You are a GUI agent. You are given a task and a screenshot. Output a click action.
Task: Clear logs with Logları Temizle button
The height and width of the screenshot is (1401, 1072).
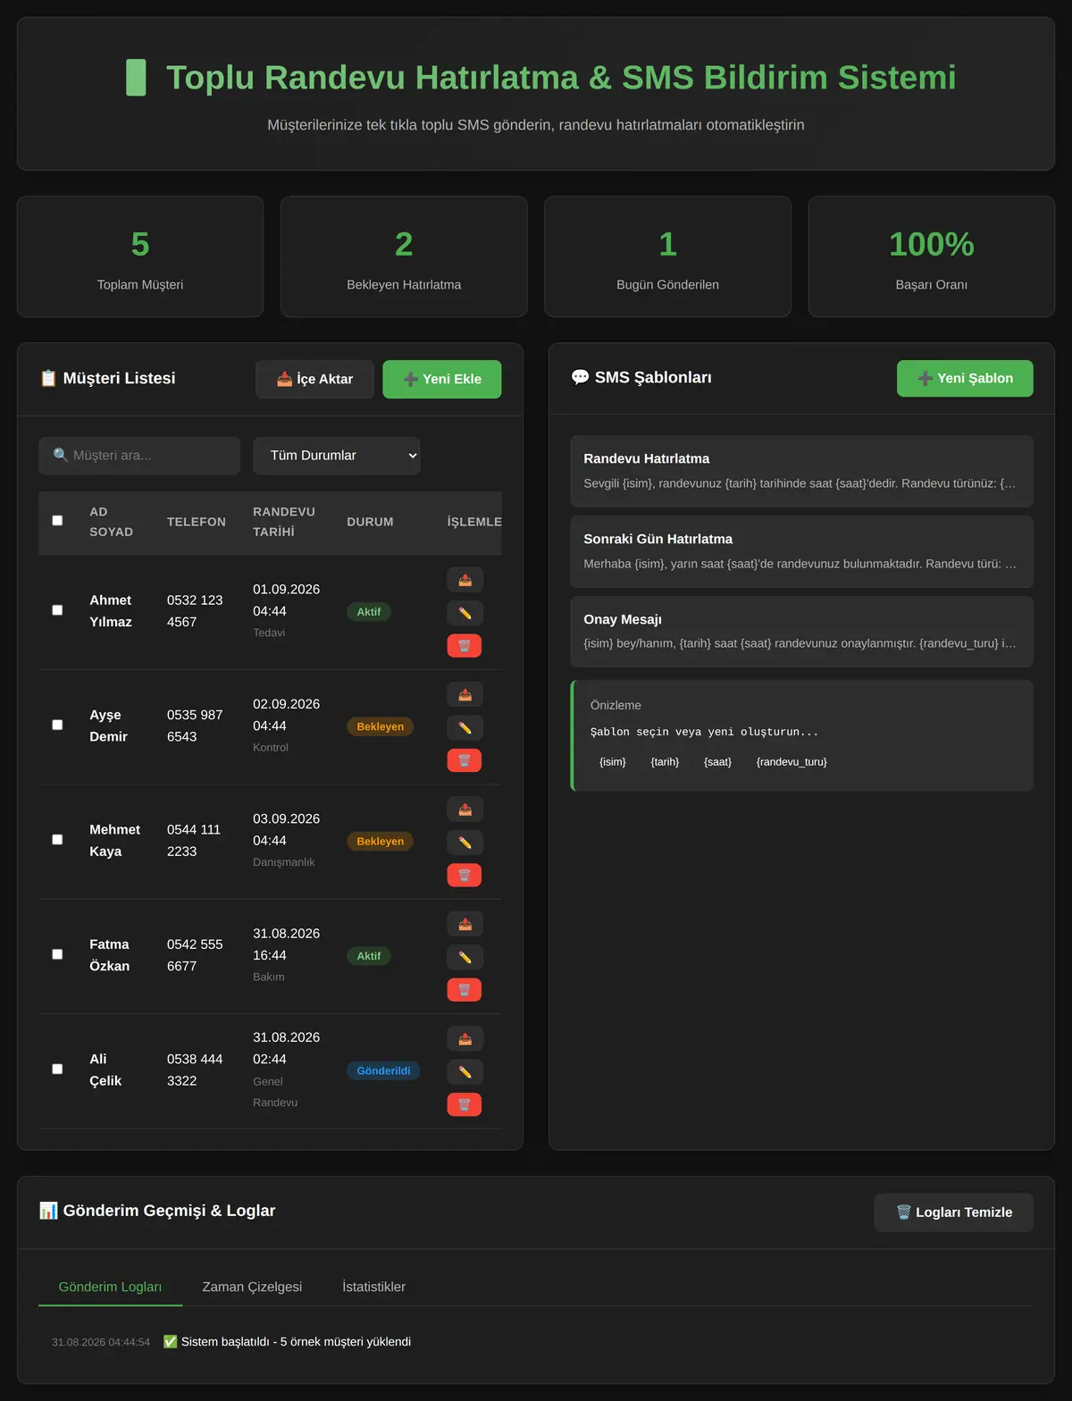pos(953,1212)
